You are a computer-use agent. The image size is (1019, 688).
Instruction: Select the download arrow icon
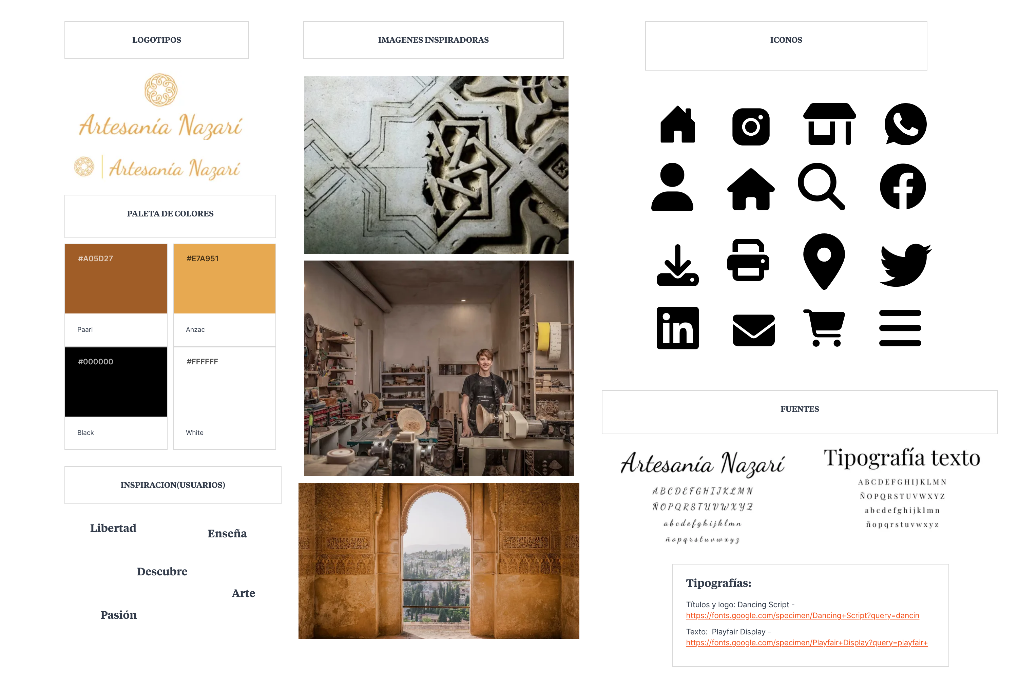(677, 266)
